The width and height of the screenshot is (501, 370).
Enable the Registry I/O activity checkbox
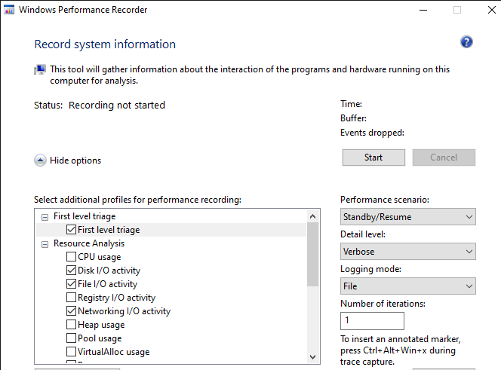(71, 297)
